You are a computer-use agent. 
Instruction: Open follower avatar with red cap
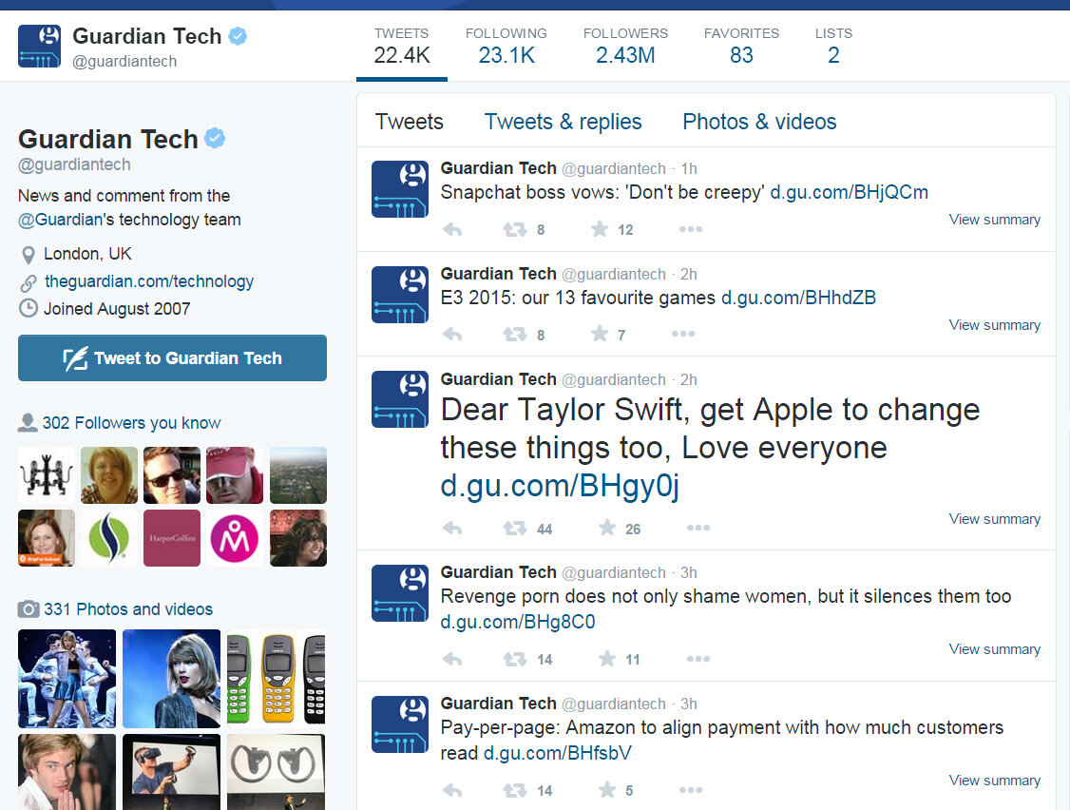tap(235, 475)
